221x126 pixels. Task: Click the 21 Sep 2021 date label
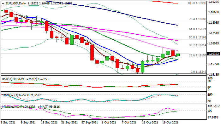(70, 123)
